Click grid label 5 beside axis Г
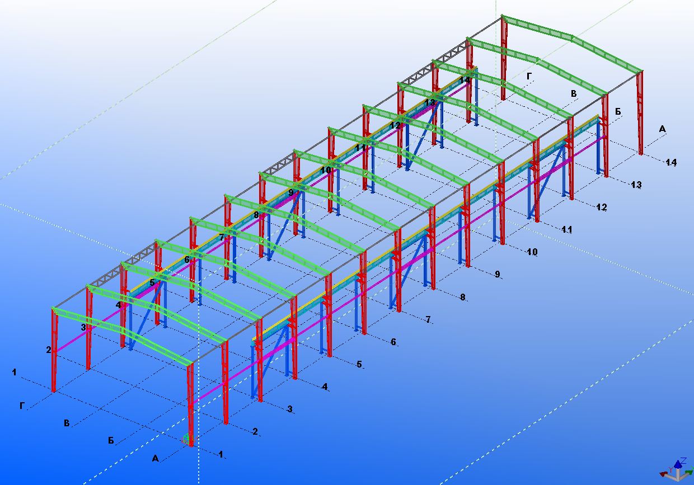The image size is (694, 485). pyautogui.click(x=152, y=282)
